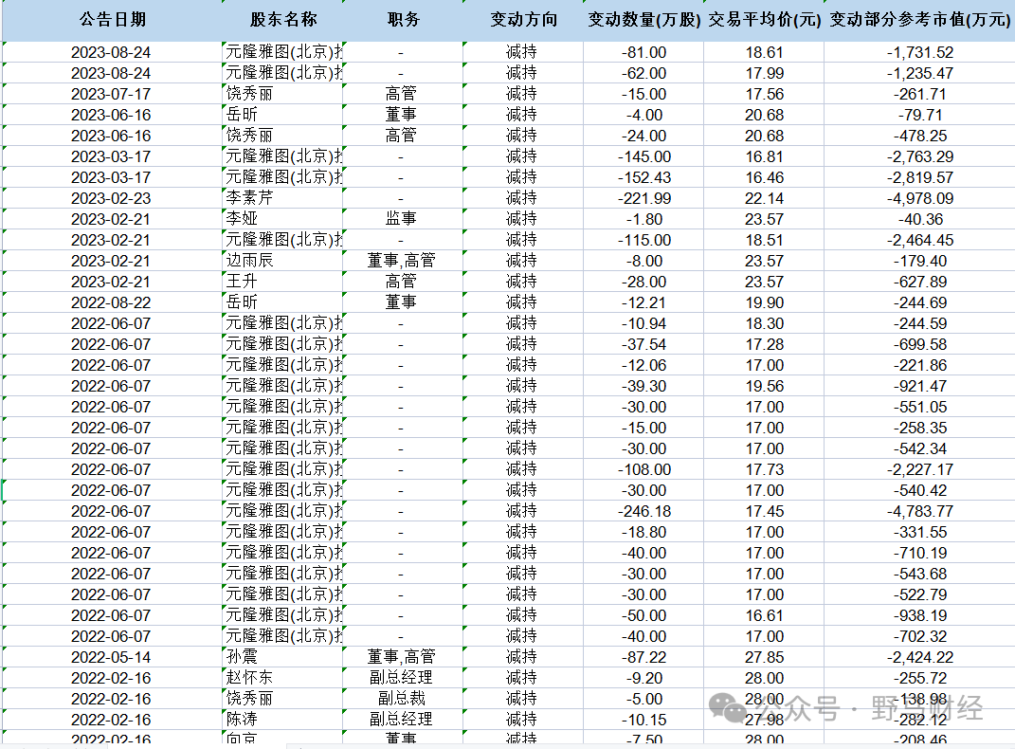Click the date cell 2022-05-14
Screen dimensions: 1015x749
click(x=111, y=657)
